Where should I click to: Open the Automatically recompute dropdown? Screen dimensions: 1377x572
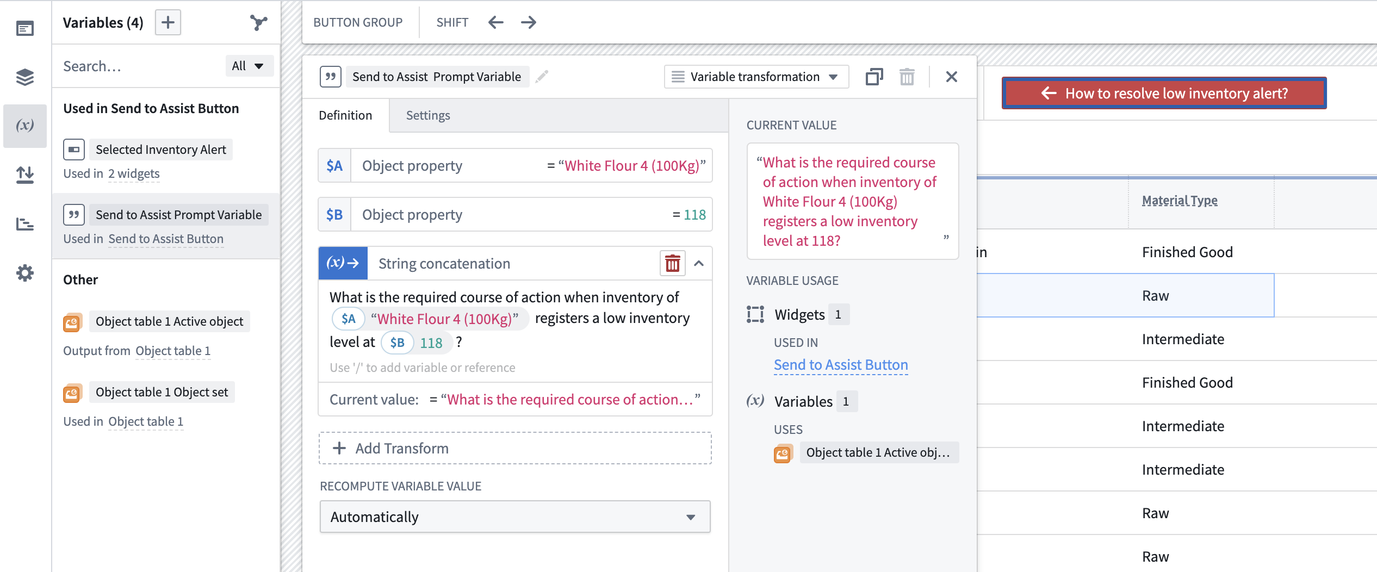pos(515,517)
